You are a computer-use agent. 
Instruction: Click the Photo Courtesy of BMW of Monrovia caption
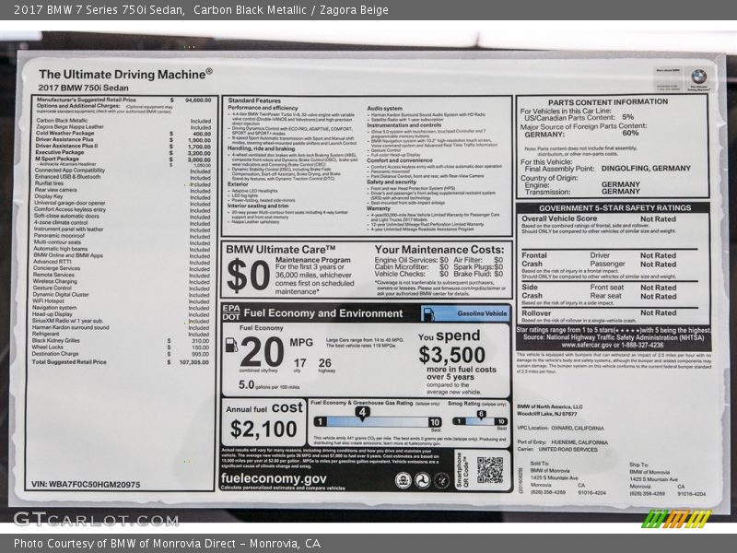(x=167, y=544)
